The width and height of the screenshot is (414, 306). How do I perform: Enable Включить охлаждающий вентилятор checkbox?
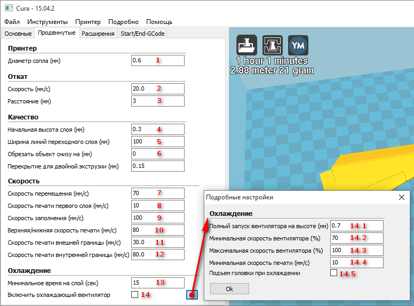[x=134, y=295]
